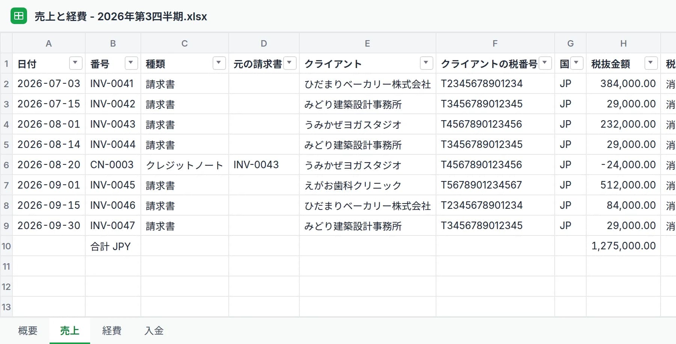Select row 6 header
Image resolution: width=676 pixels, height=344 pixels.
6,164
